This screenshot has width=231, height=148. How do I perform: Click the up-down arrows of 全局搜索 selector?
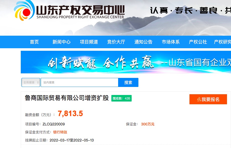coord(38,82)
